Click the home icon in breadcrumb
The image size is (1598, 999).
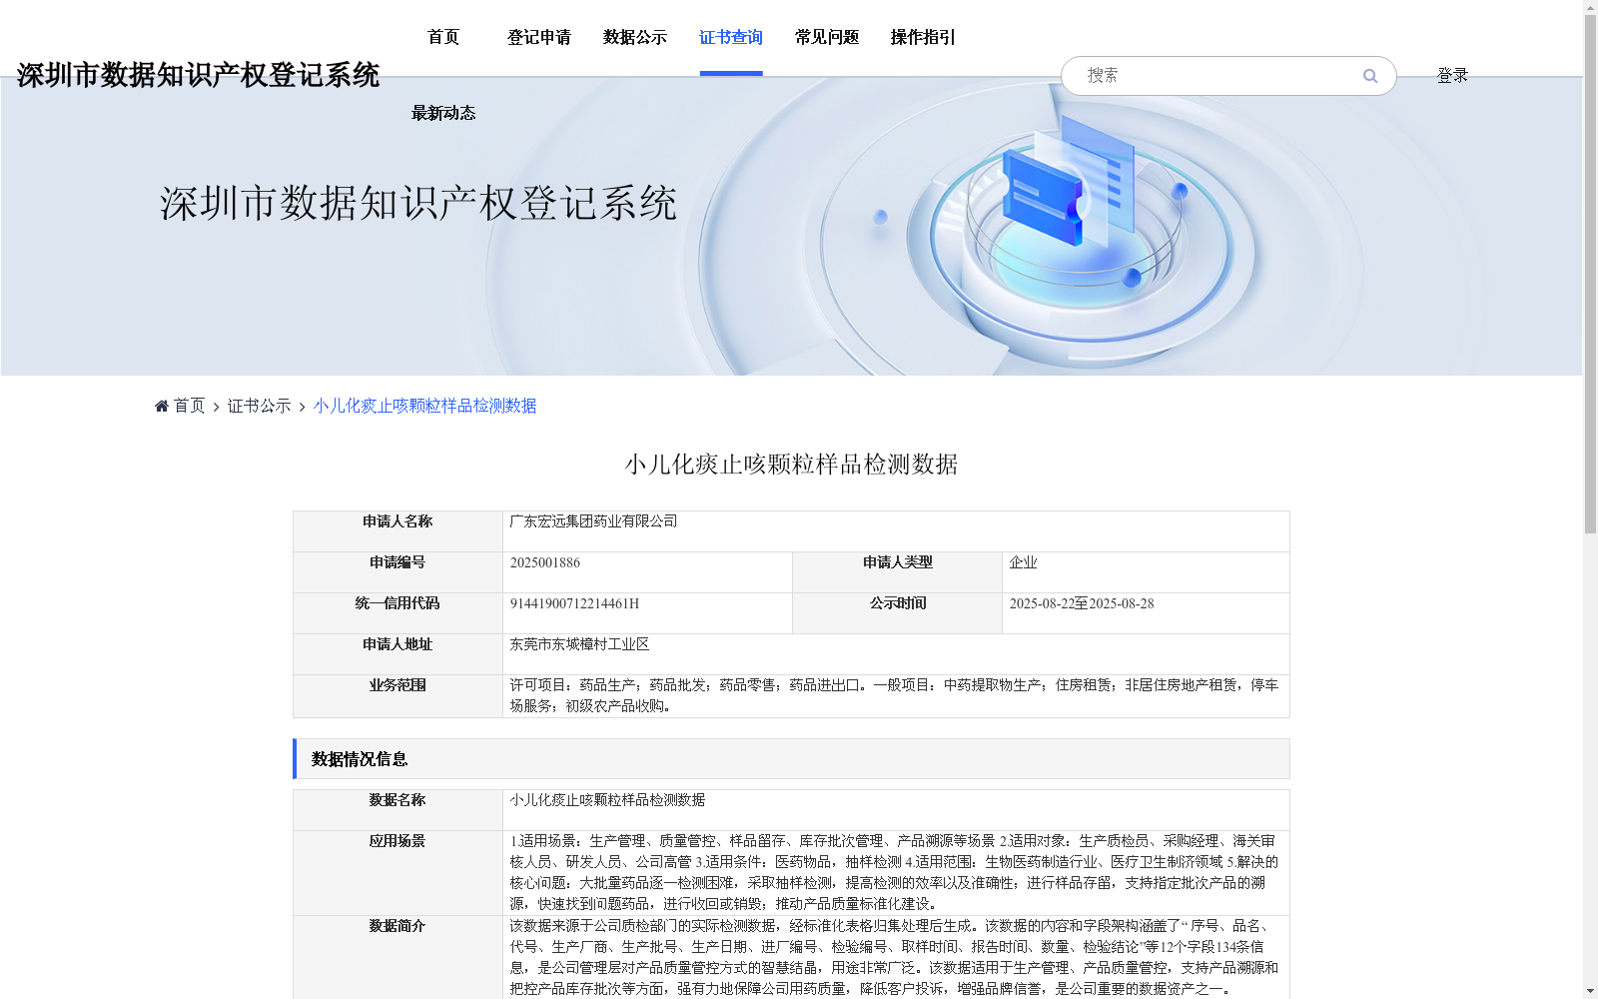coord(162,406)
